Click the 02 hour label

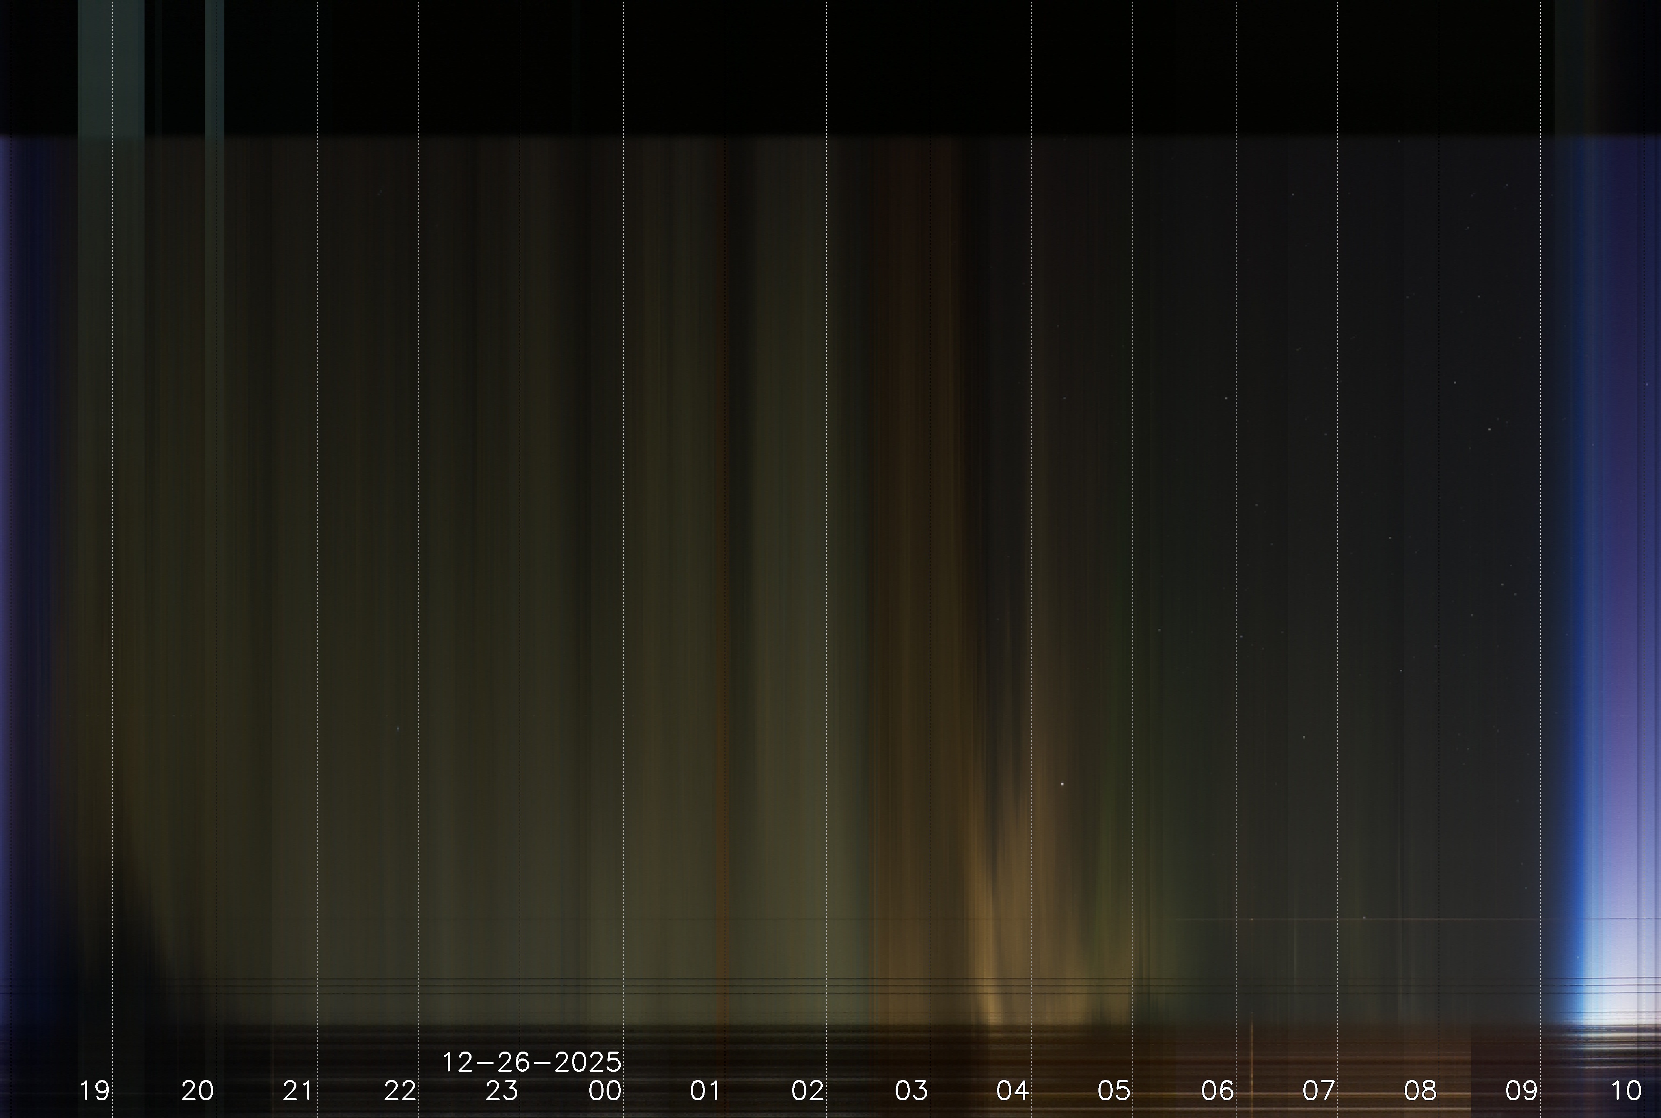(808, 1090)
